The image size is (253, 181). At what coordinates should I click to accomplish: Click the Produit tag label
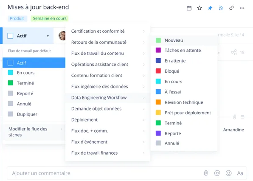pos(17,18)
